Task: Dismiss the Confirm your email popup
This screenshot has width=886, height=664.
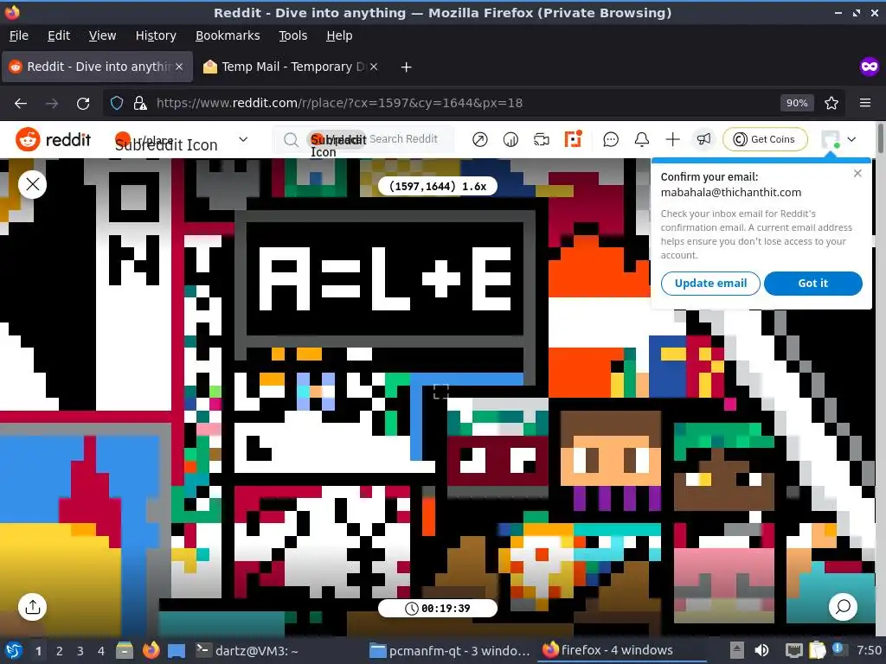Action: [x=857, y=173]
